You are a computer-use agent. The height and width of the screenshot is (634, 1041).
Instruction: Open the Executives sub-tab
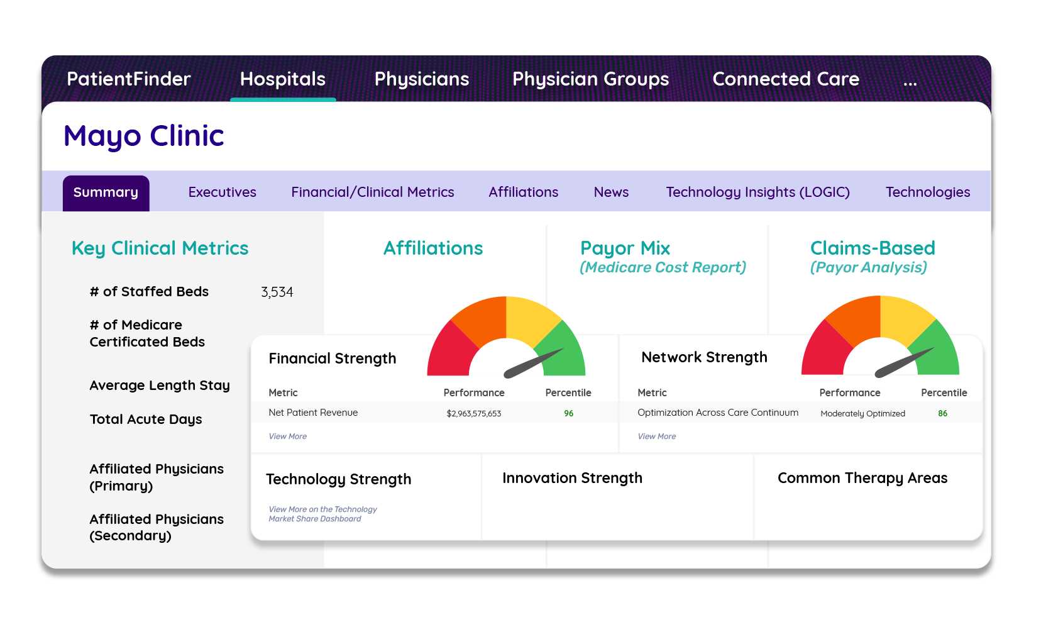[x=223, y=192]
